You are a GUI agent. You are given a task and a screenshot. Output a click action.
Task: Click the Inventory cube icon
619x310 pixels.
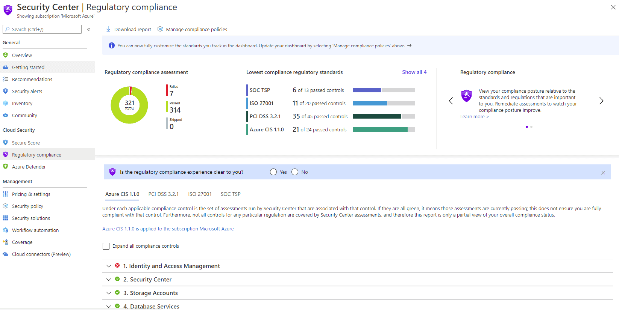point(5,103)
